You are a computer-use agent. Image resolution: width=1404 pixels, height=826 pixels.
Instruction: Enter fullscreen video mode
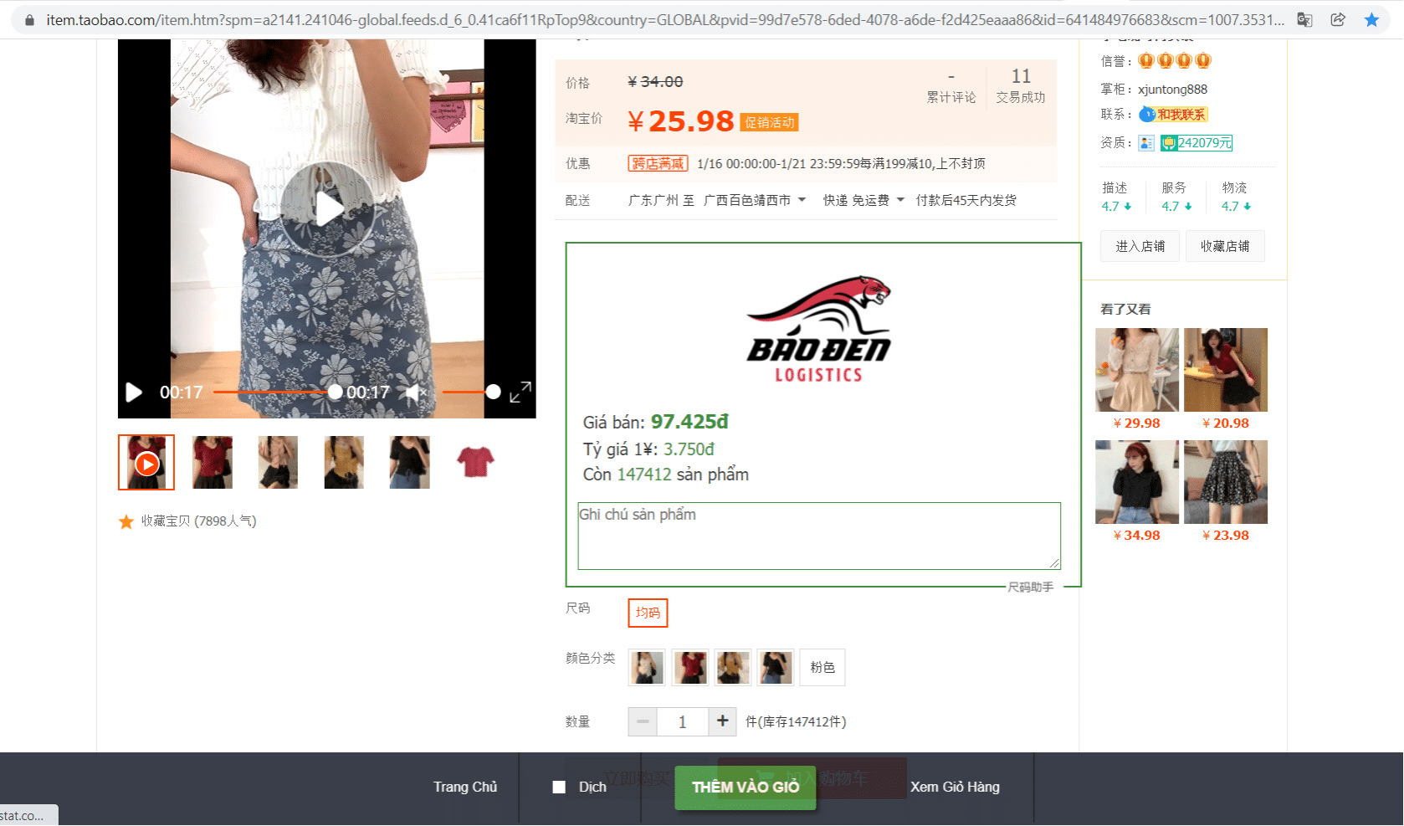(x=520, y=392)
